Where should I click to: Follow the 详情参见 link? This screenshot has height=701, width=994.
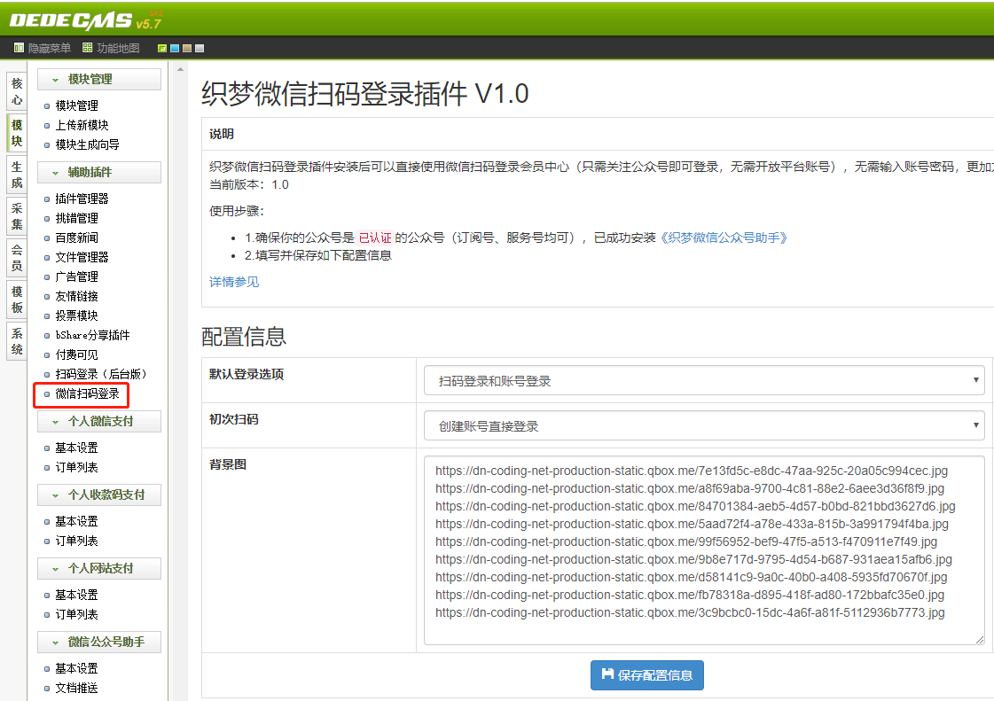(234, 282)
